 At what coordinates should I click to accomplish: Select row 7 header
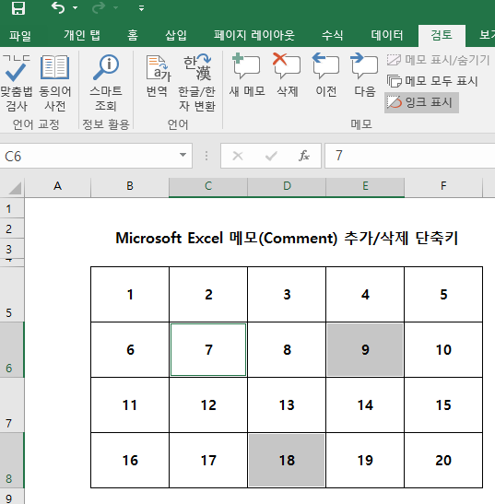pyautogui.click(x=12, y=404)
